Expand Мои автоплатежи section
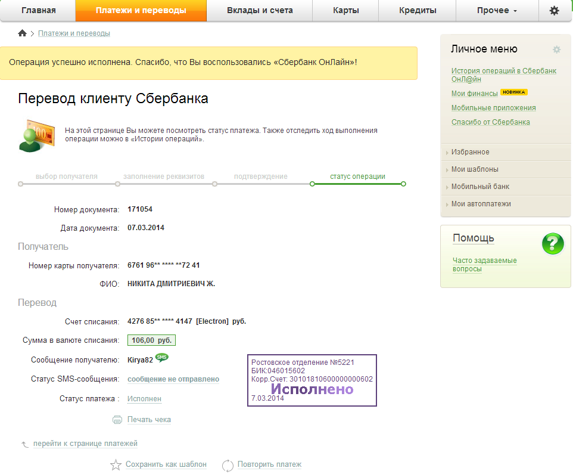Viewport: 573px width, 474px height. pyautogui.click(x=506, y=204)
